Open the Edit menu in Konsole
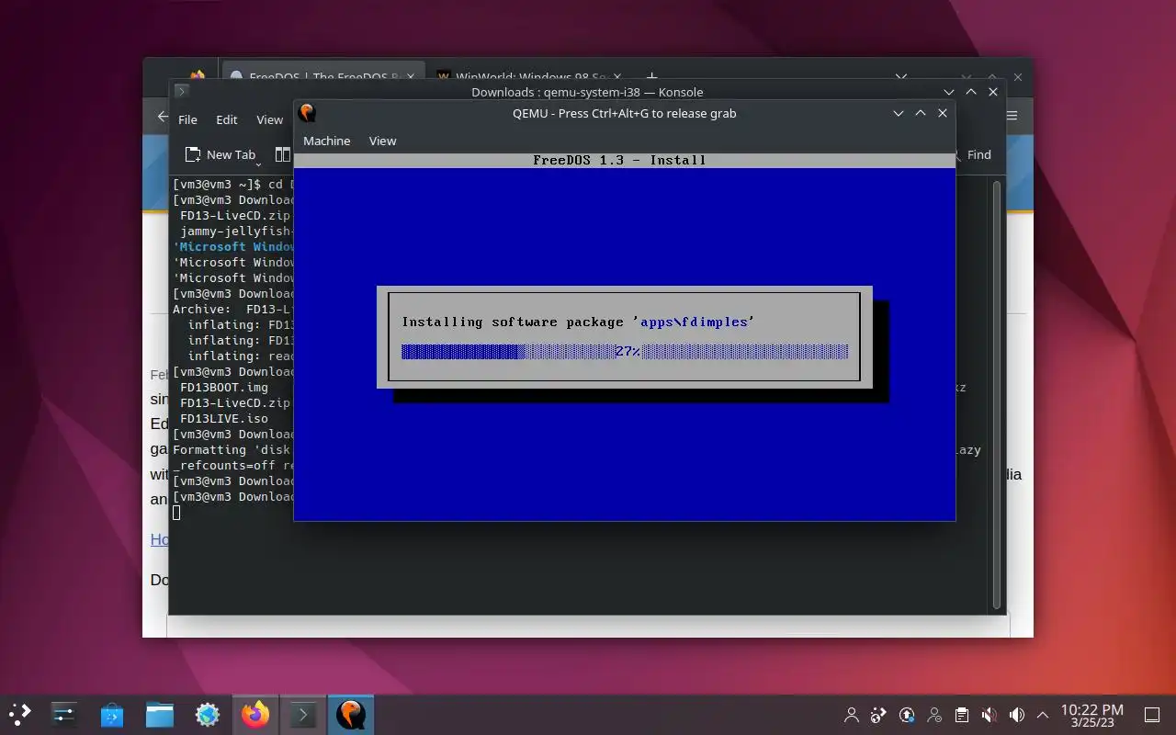The image size is (1176, 735). click(x=226, y=119)
